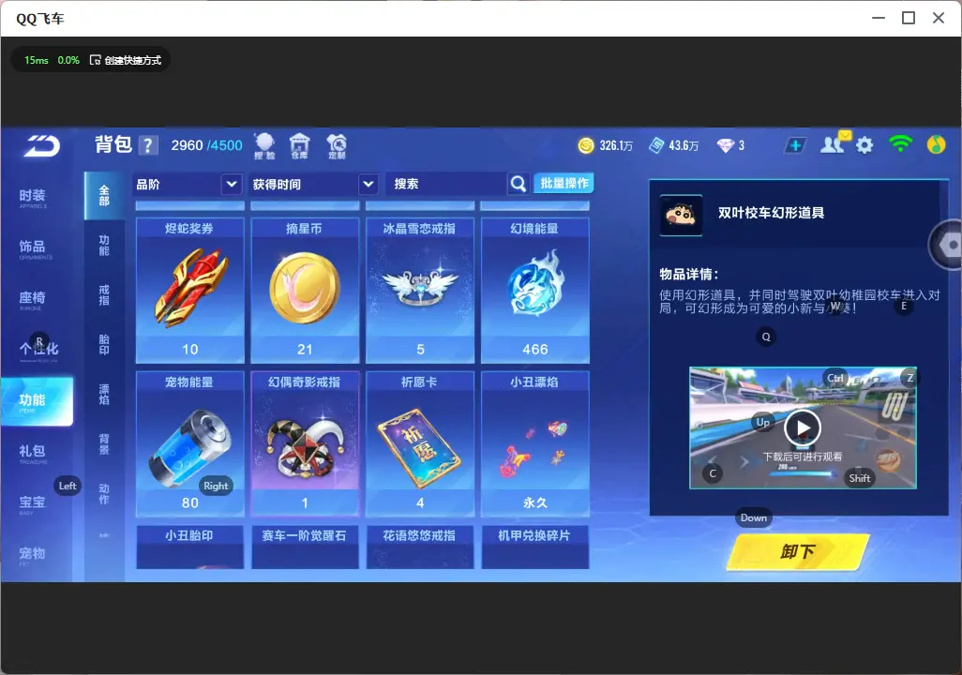Image resolution: width=962 pixels, height=675 pixels.
Task: Click the 326.1万 gold coin amount
Action: 616,145
